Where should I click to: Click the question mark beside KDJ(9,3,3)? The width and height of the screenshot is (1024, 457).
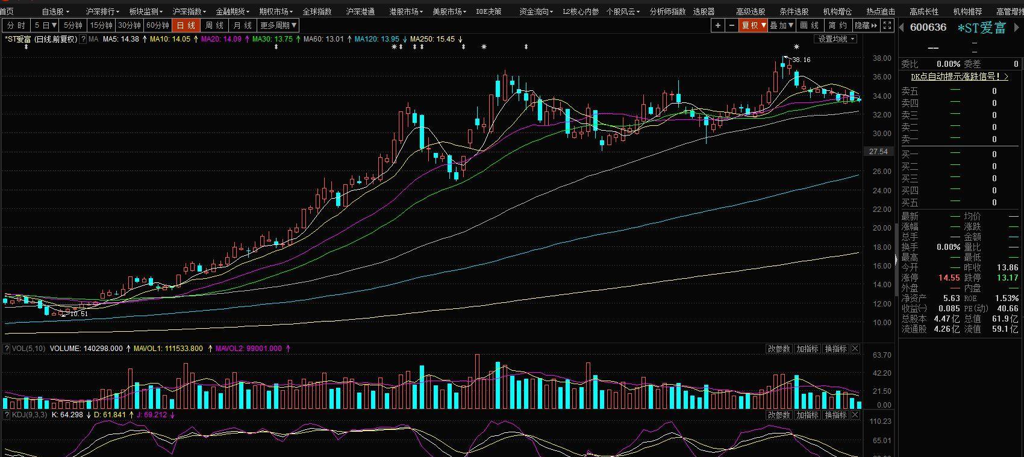(x=6, y=415)
